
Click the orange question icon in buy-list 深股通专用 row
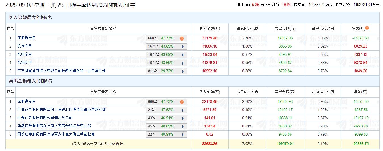pos(182,38)
